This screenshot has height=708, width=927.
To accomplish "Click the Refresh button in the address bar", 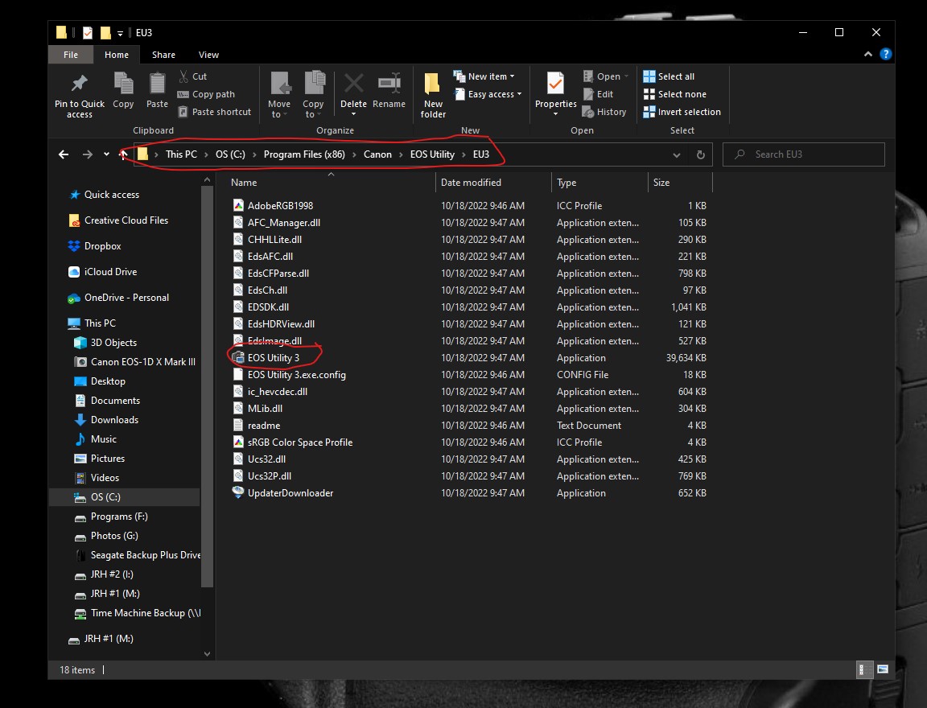I will coord(699,154).
